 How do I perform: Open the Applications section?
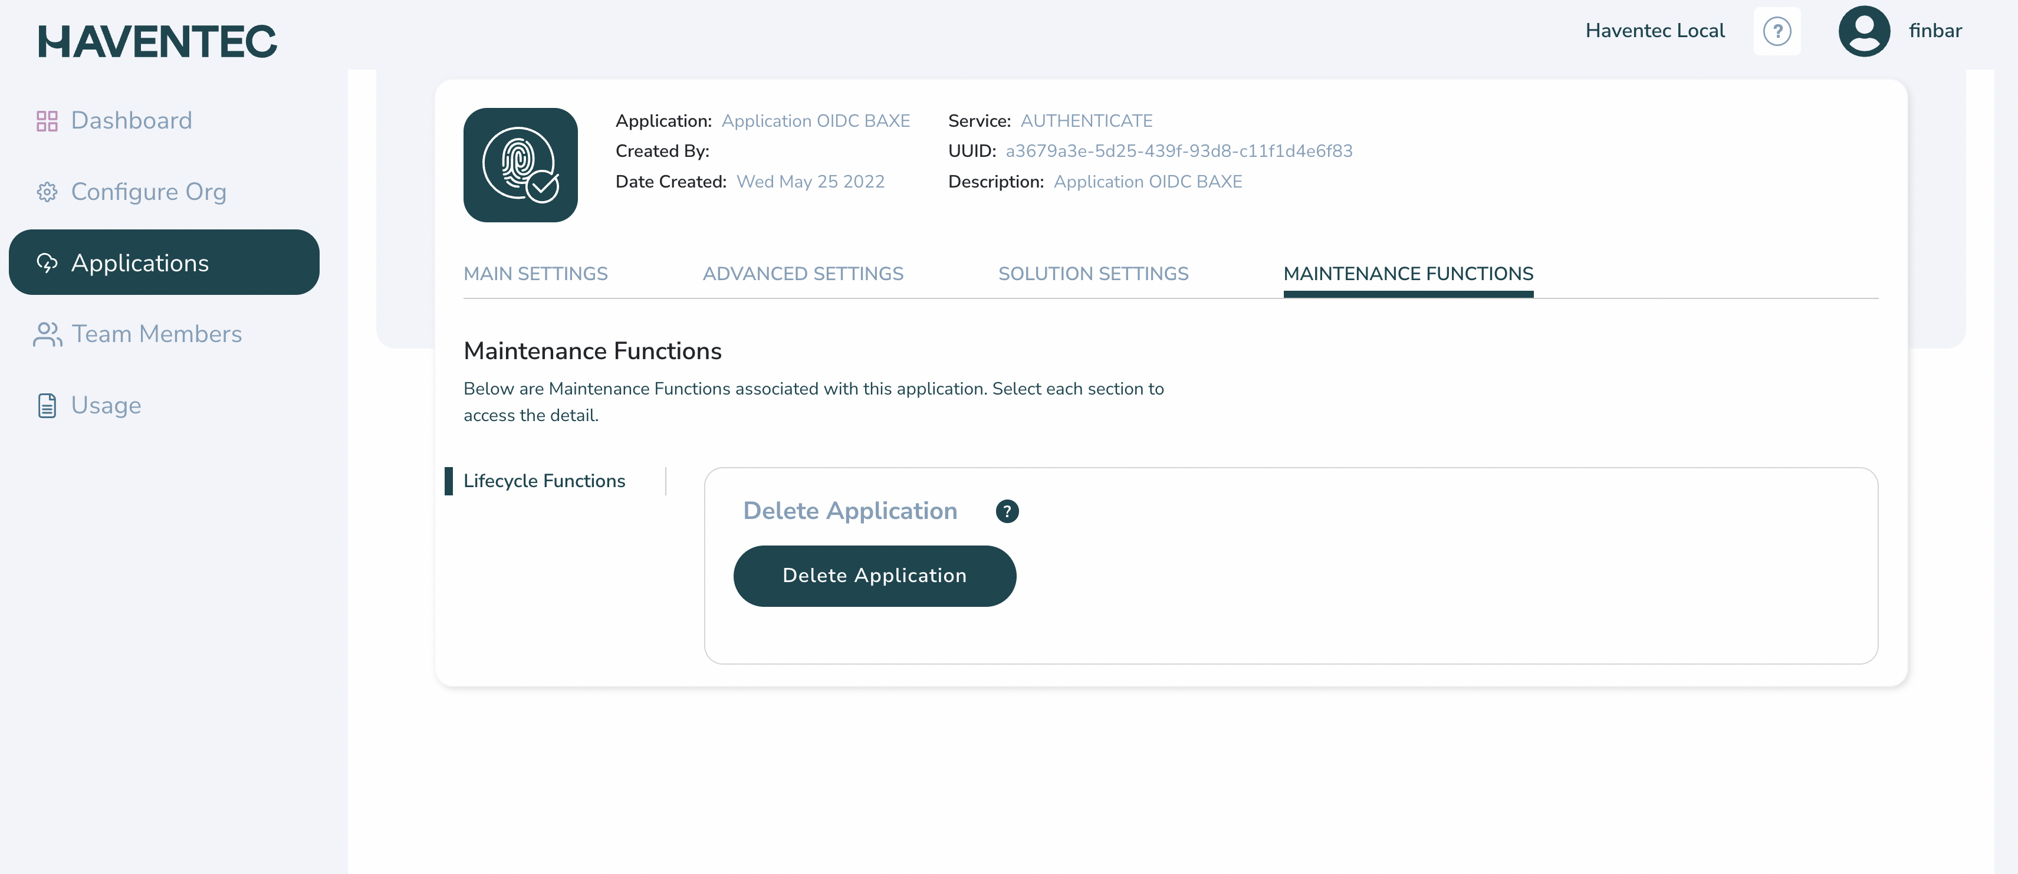(x=164, y=262)
